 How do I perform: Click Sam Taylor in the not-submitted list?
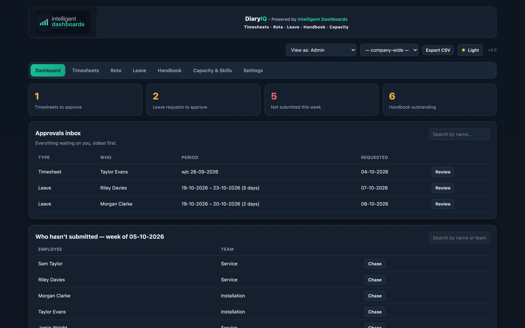50,264
